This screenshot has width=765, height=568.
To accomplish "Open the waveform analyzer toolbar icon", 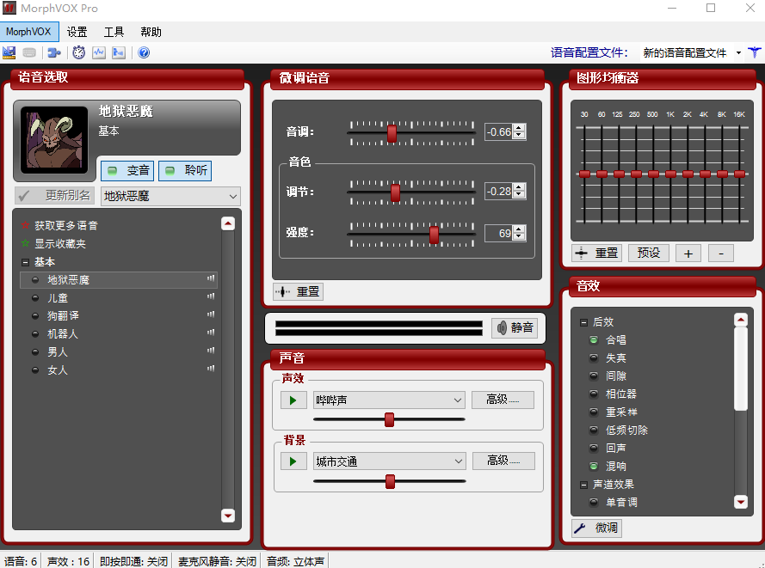I will pos(99,52).
